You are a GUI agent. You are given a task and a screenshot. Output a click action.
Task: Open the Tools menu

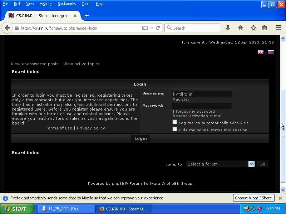tap(86, 4)
